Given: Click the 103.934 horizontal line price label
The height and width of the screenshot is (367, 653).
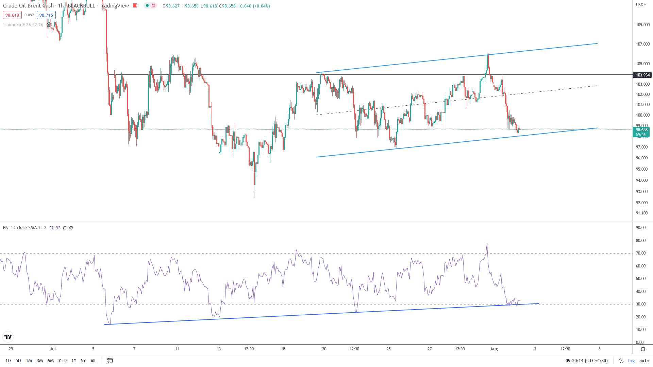Looking at the screenshot, I should tap(642, 75).
